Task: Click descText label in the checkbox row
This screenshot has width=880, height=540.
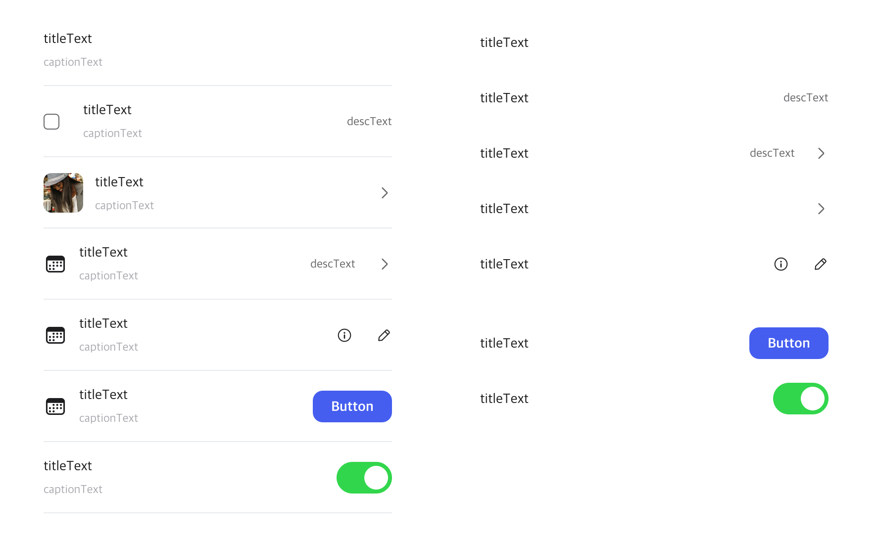Action: pyautogui.click(x=369, y=122)
